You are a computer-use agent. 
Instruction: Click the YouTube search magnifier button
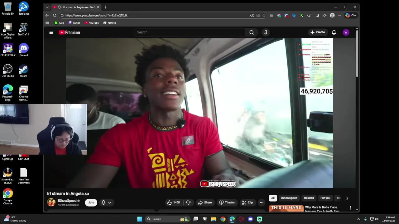pyautogui.click(x=252, y=32)
